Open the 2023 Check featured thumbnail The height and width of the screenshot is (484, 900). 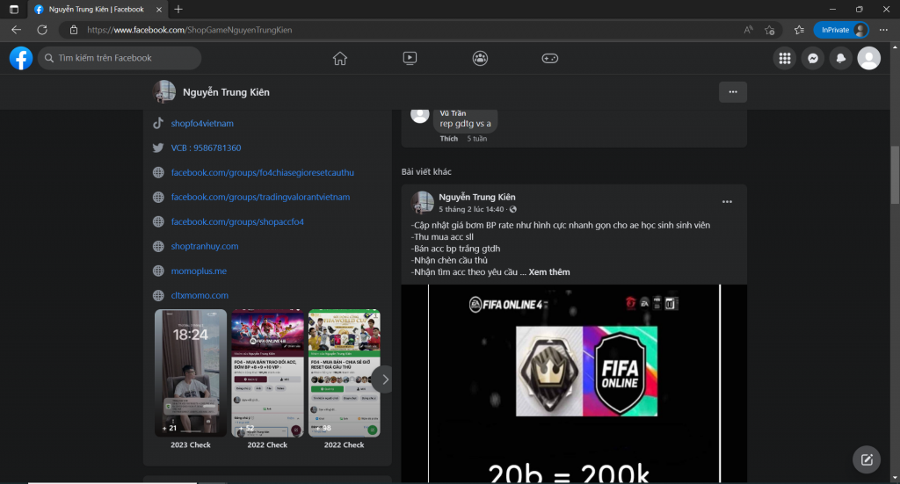point(191,373)
